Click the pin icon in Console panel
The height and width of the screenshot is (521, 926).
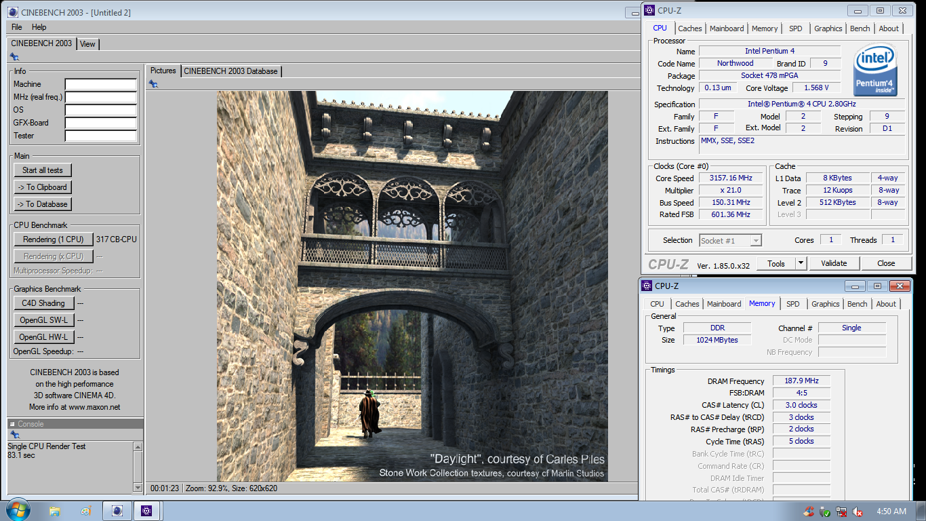(x=14, y=434)
